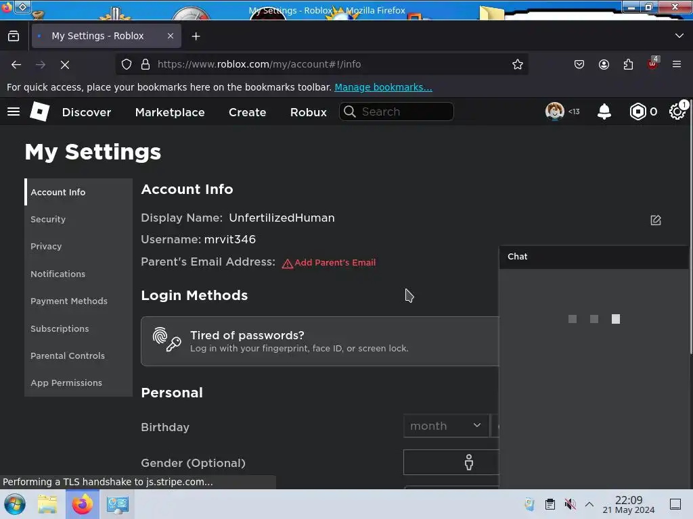The image size is (693, 519).
Task: Stop page loading with the X button
Action: pyautogui.click(x=65, y=64)
